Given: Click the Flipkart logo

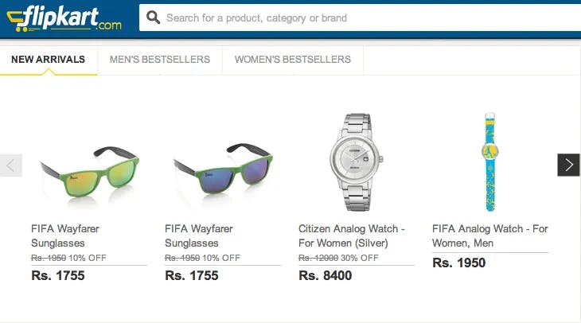Looking at the screenshot, I should pos(64,18).
